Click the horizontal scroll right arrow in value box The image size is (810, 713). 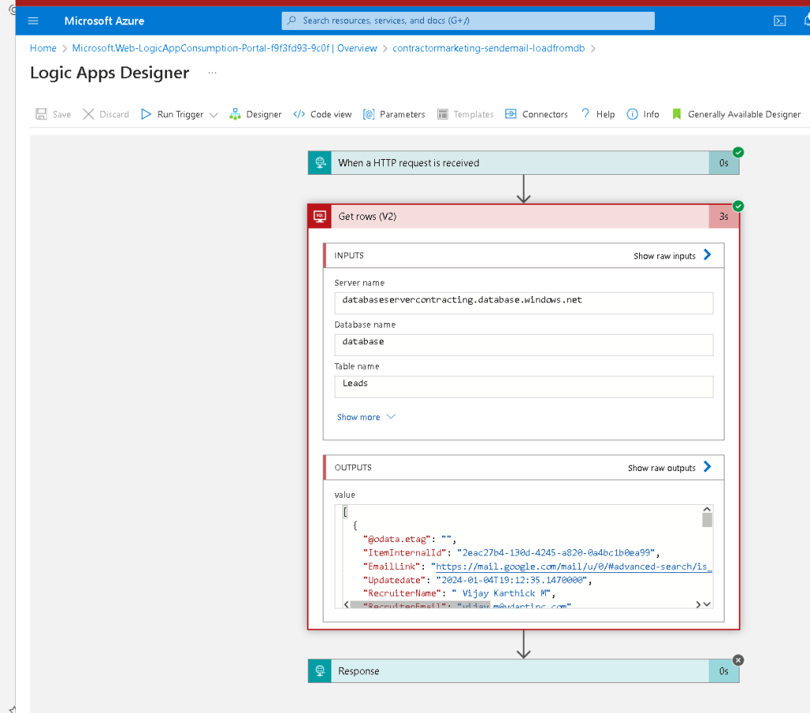pyautogui.click(x=698, y=604)
